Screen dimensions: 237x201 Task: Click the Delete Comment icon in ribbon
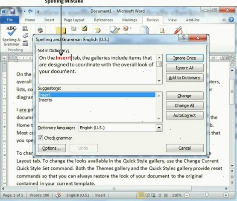(x=73, y=28)
